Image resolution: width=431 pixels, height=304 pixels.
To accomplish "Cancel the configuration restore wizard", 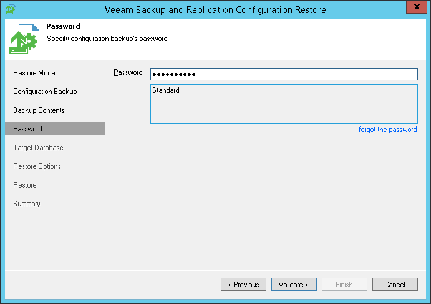I will (x=395, y=285).
